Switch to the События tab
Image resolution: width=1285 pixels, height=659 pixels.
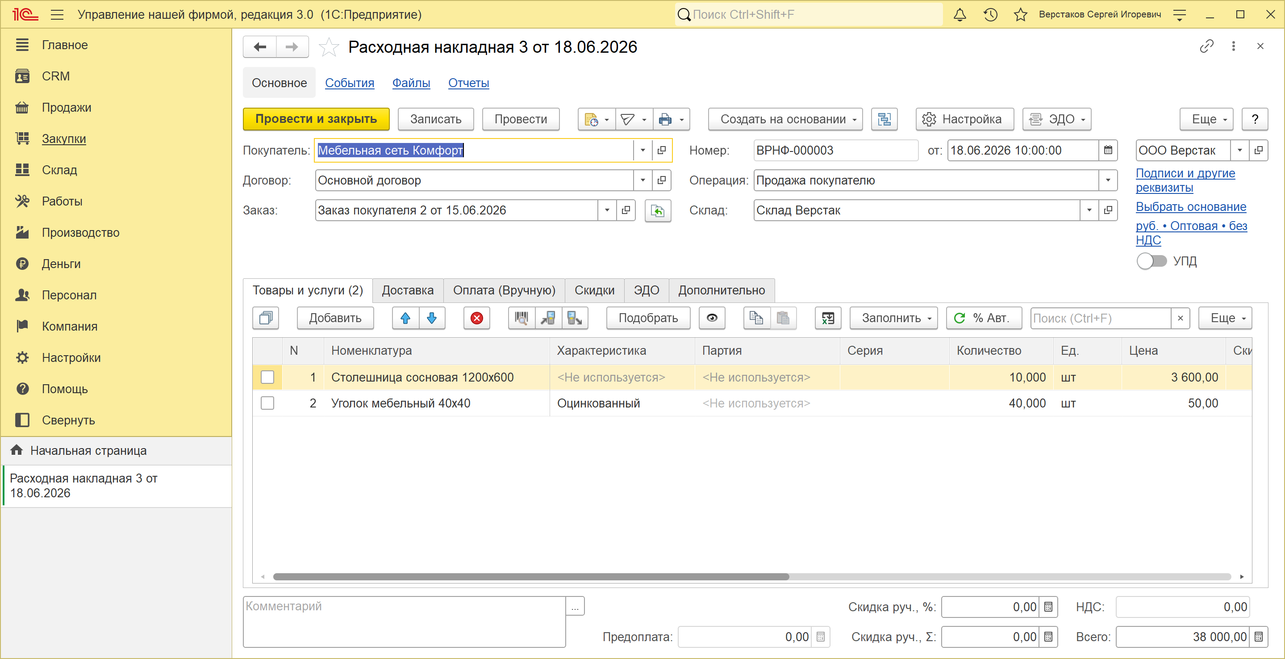349,83
